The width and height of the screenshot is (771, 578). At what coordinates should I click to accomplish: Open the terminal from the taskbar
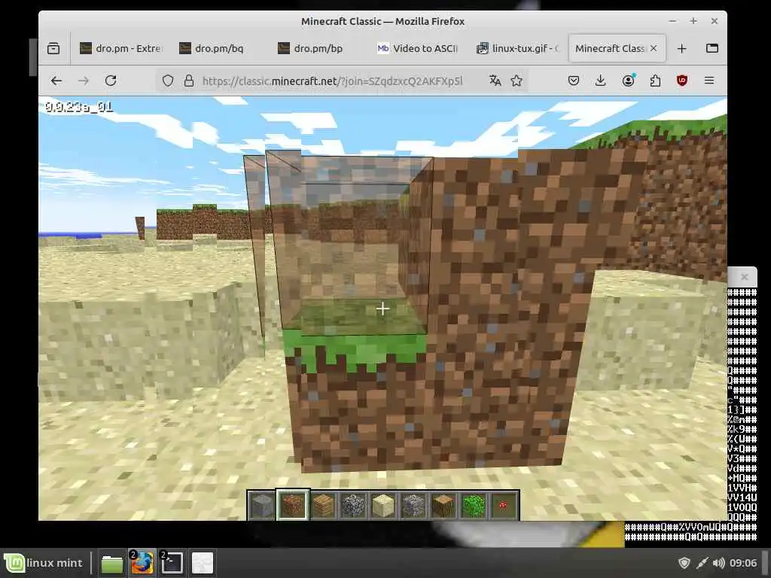coord(172,563)
